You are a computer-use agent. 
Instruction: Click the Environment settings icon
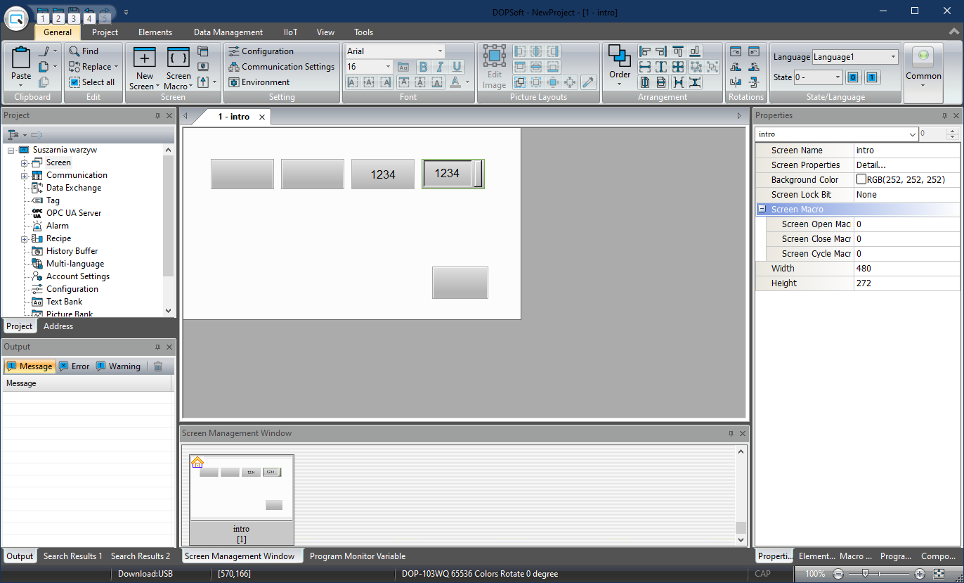[x=235, y=82]
